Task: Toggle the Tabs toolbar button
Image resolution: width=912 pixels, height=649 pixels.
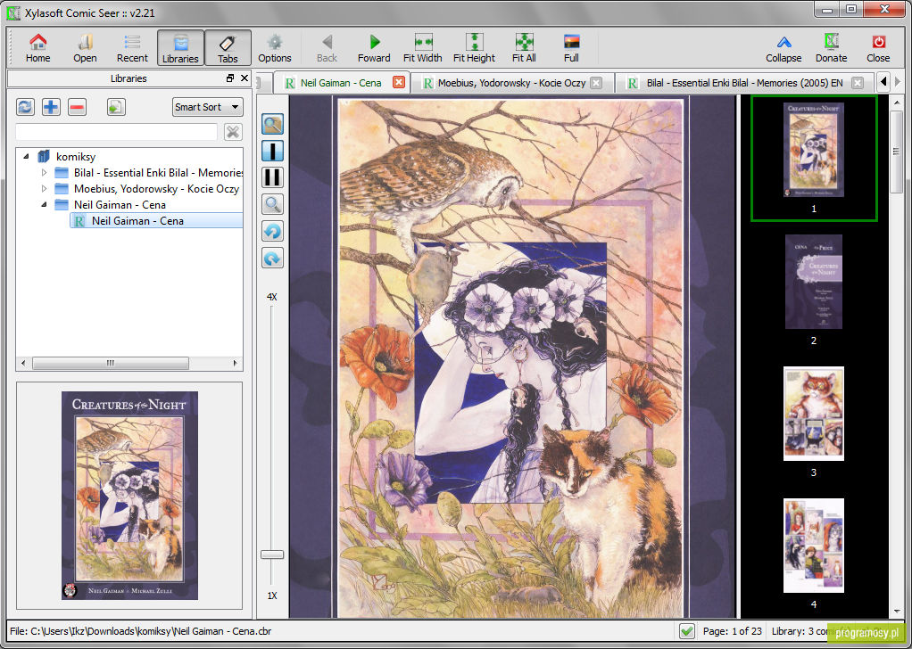Action: 228,48
